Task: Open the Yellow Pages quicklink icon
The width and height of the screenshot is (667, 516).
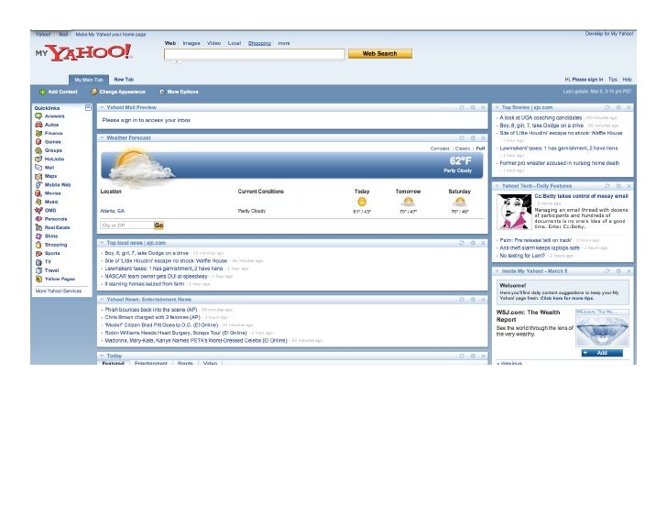Action: coord(38,279)
